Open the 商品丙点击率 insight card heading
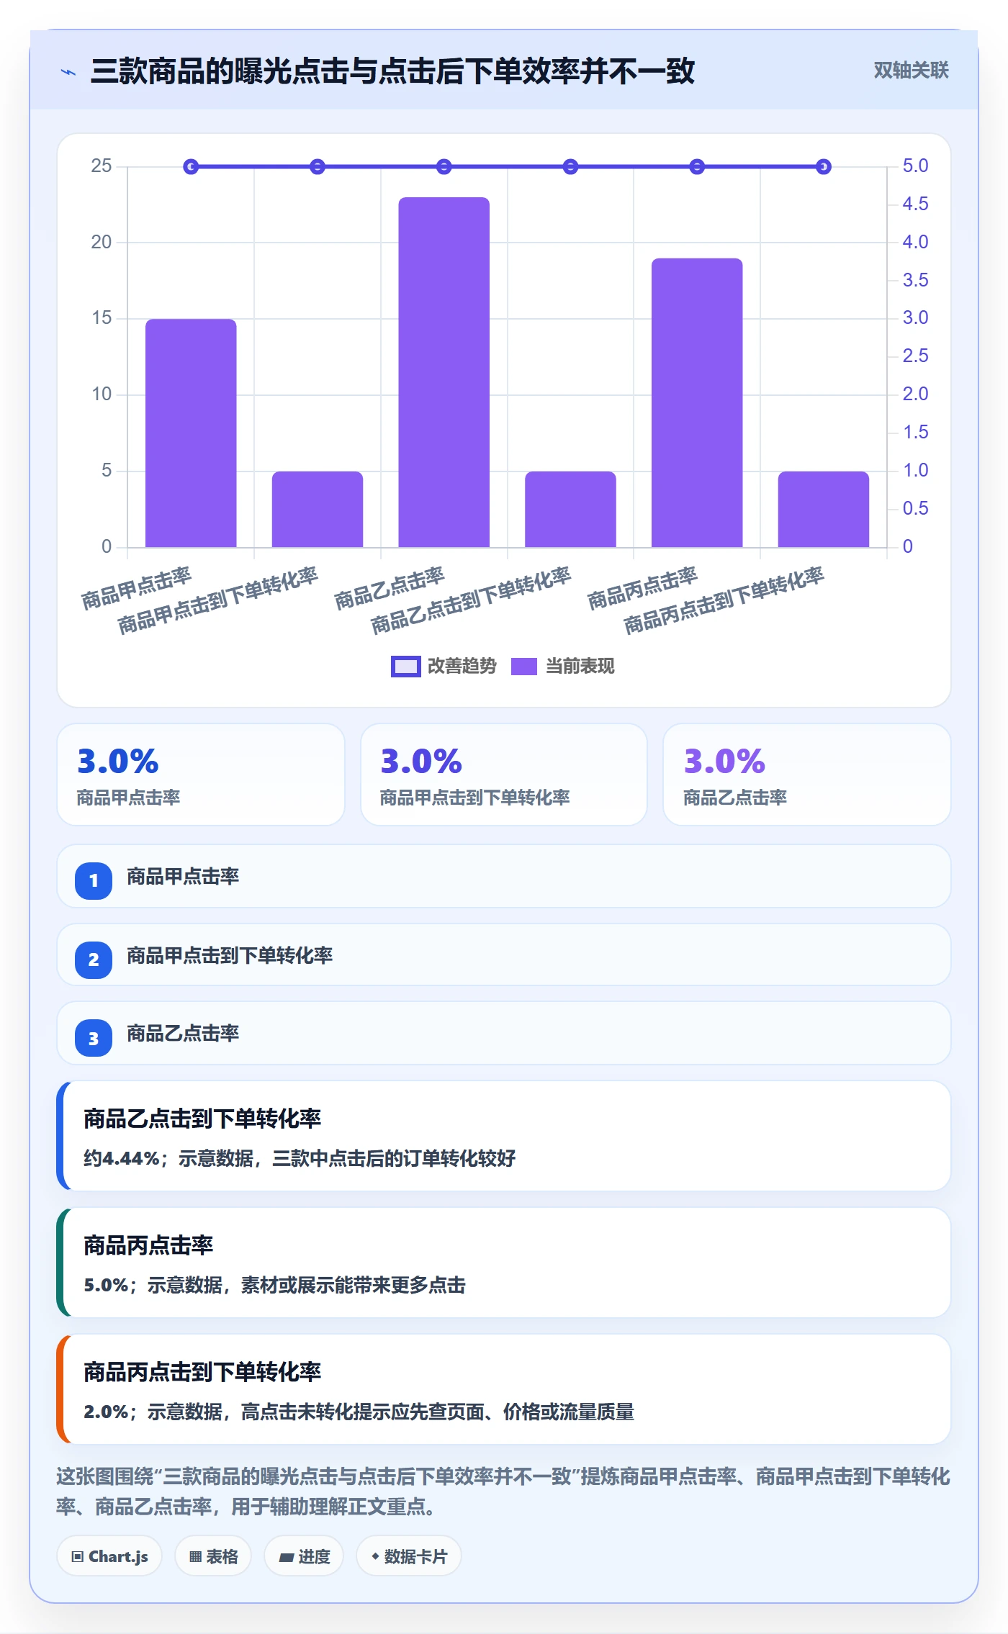The width and height of the screenshot is (1008, 1634). (x=148, y=1245)
